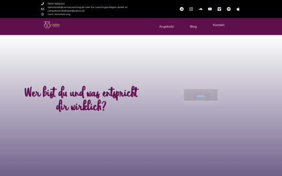This screenshot has width=282, height=176.
Task: Click the phone handset icon
Action: (x=42, y=4)
